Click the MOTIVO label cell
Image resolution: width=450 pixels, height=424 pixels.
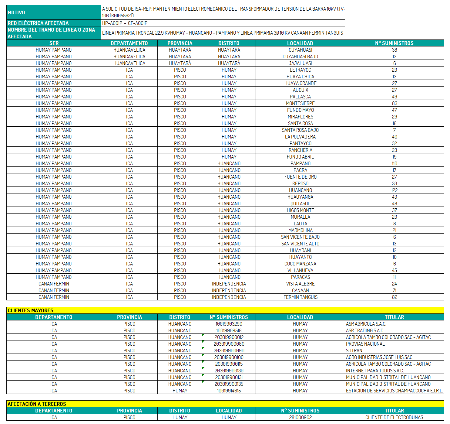pos(53,12)
